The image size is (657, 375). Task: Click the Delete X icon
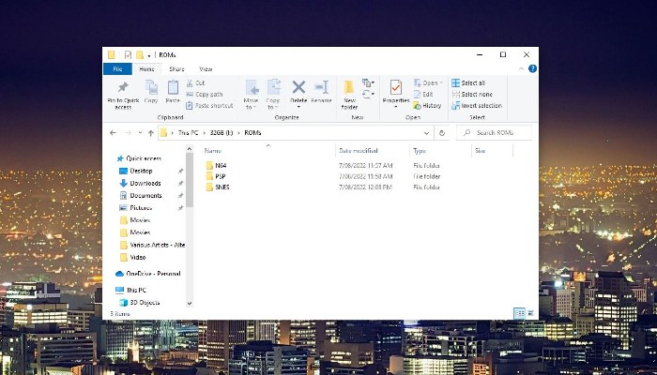(x=298, y=87)
